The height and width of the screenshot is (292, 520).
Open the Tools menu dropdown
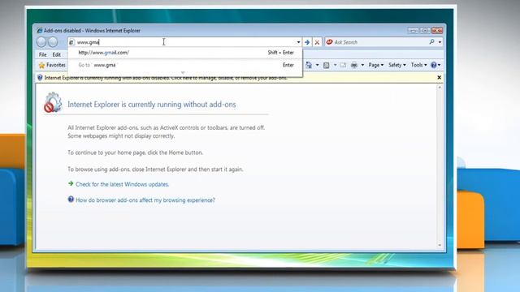pyautogui.click(x=419, y=65)
